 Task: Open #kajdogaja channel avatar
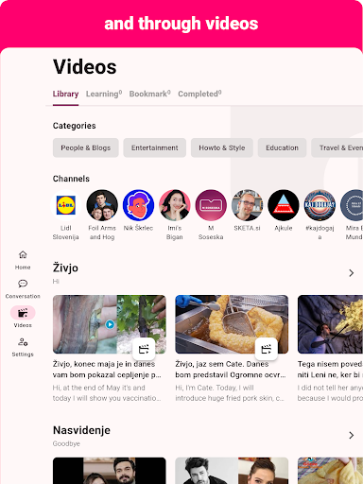tap(320, 205)
